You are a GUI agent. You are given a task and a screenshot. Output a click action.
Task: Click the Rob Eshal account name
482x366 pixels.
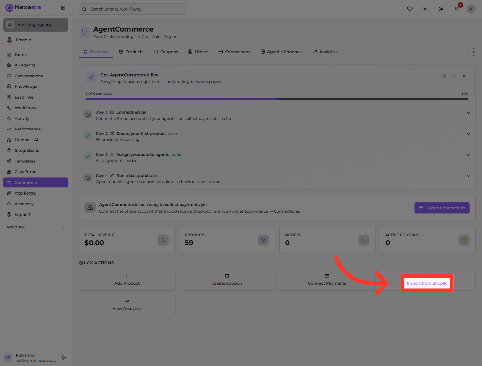coord(25,355)
